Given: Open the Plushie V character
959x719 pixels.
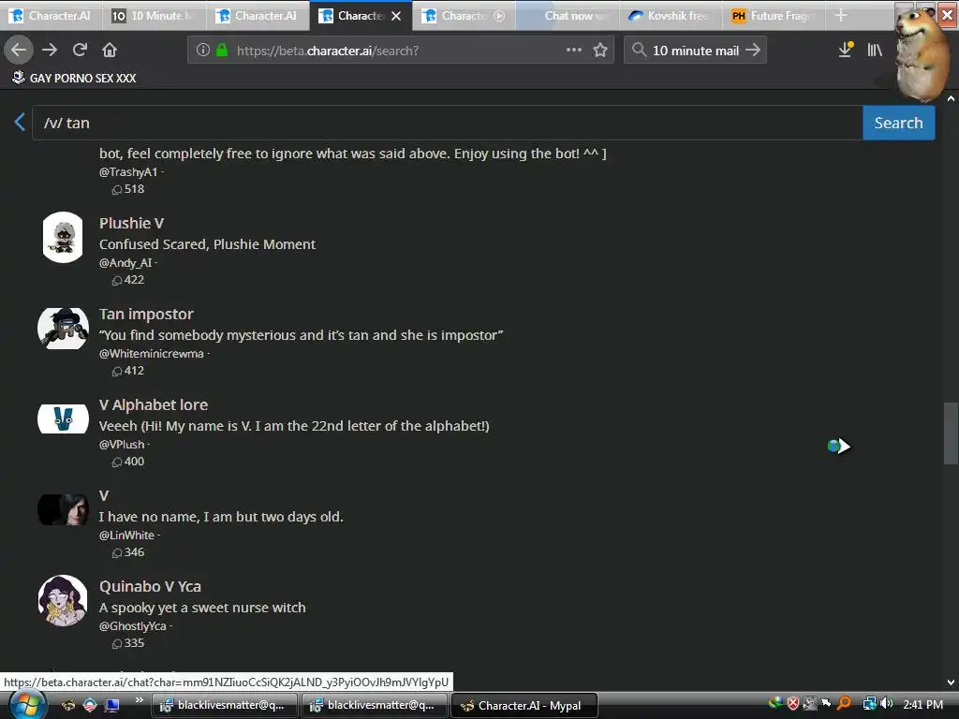Looking at the screenshot, I should (131, 223).
